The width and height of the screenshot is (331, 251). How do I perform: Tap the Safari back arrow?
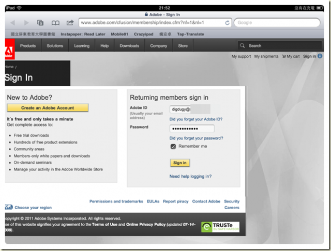(12, 23)
